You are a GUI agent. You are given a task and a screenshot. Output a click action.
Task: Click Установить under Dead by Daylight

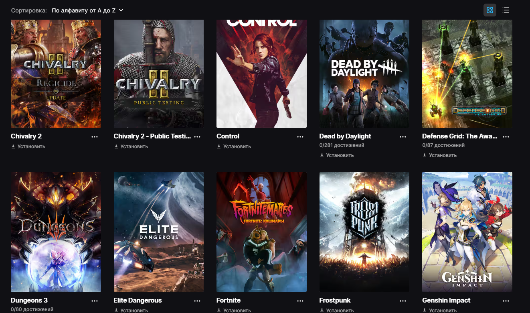click(337, 155)
